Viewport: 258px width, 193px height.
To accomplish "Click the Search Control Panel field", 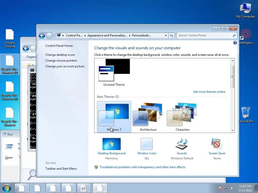I will tap(205, 35).
